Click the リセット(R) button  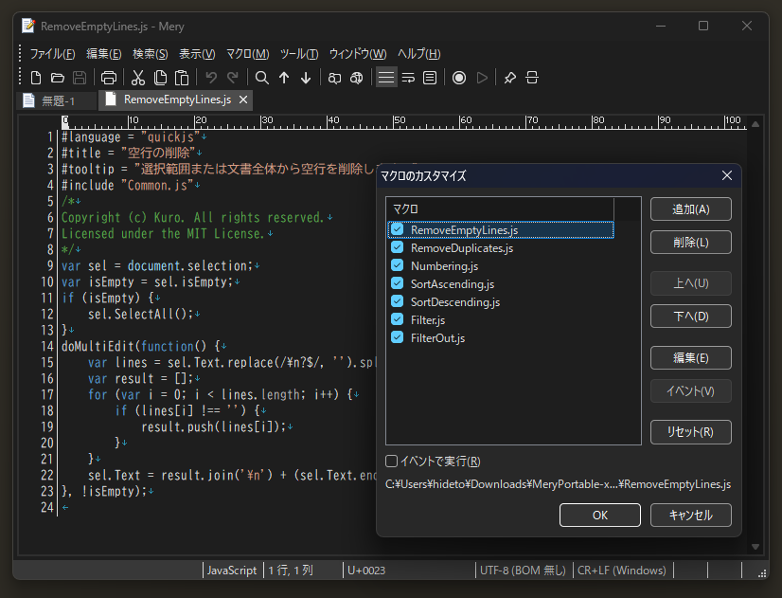pyautogui.click(x=690, y=432)
